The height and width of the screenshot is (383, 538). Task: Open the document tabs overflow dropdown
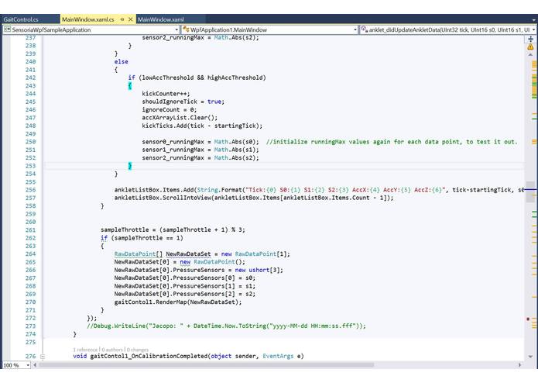click(534, 20)
